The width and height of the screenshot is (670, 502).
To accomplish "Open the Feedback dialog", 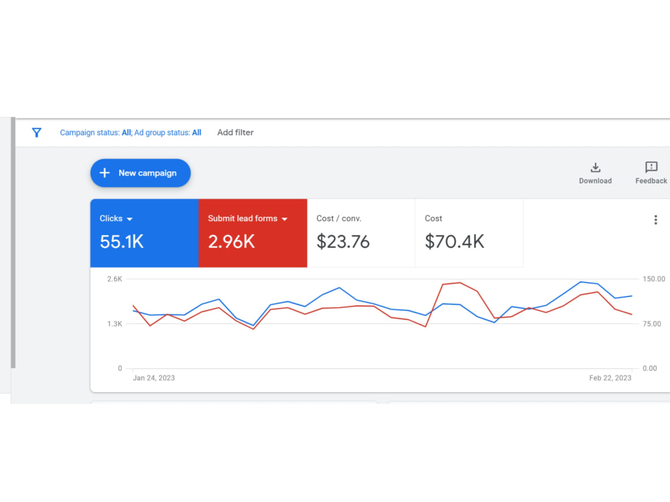I will [651, 173].
